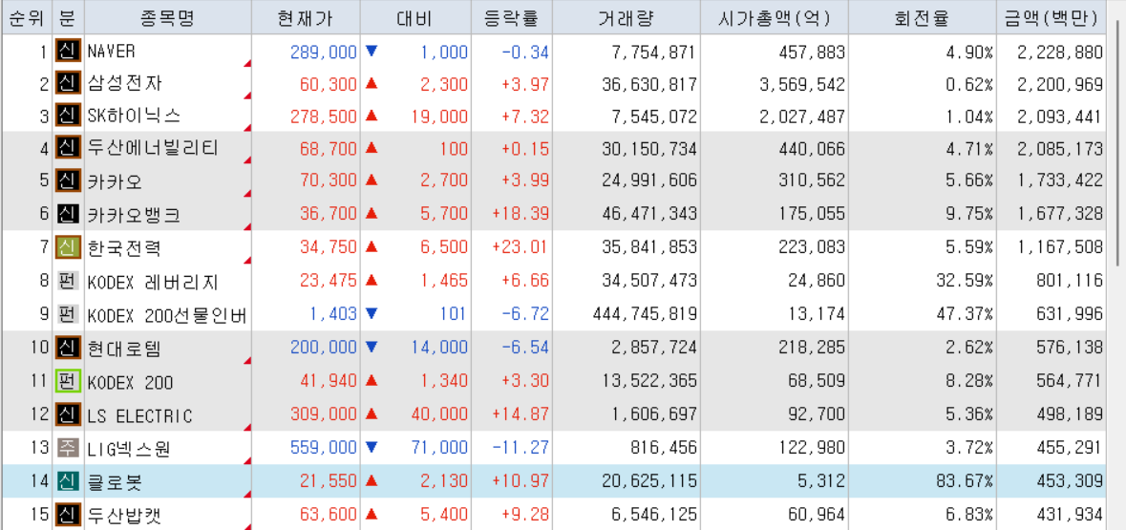Click the 신 badge icon beside 두산에너빌리티
The image size is (1126, 530).
pos(68,149)
